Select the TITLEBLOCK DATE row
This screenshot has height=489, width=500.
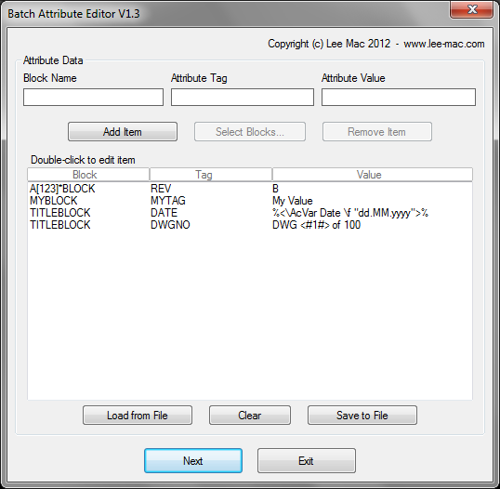coord(250,213)
